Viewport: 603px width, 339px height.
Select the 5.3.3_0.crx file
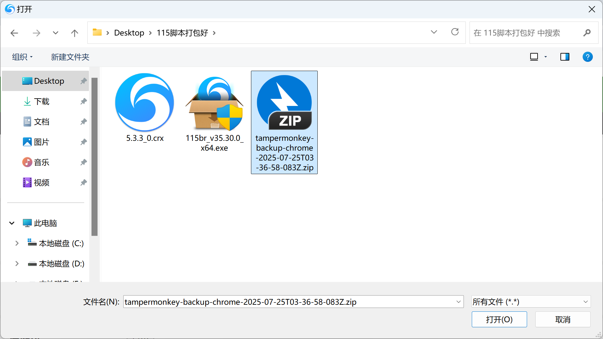click(x=145, y=108)
